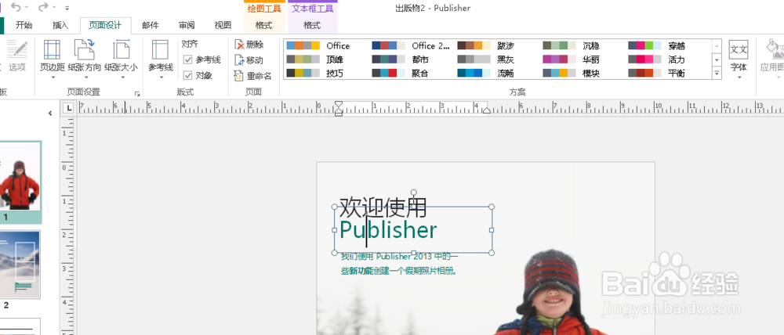The height and width of the screenshot is (335, 784).
Task: Switch to the 插入 tab
Action: [60, 25]
